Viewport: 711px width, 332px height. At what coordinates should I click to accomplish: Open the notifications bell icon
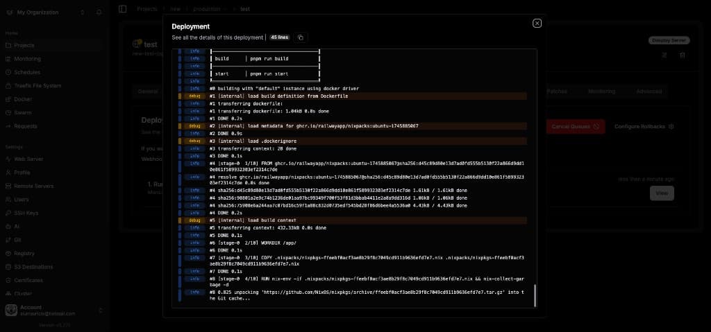pyautogui.click(x=99, y=12)
